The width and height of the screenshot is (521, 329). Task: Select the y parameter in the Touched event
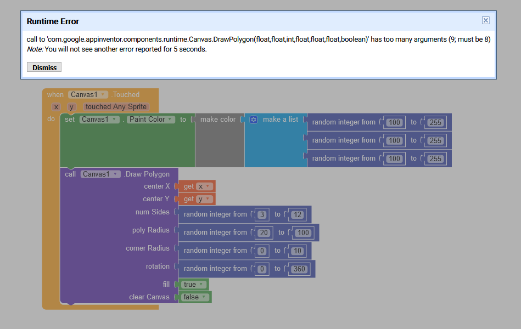coord(71,107)
